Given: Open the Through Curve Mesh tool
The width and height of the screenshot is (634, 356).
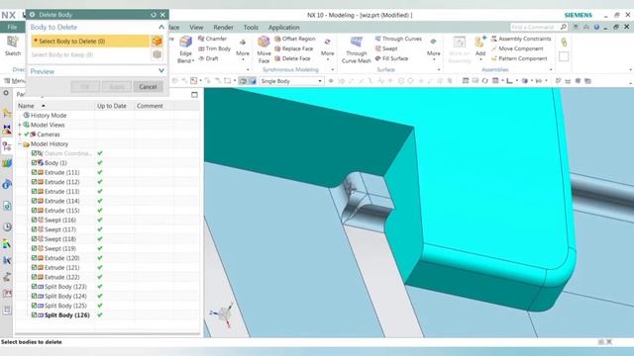Looking at the screenshot, I should pyautogui.click(x=357, y=49).
